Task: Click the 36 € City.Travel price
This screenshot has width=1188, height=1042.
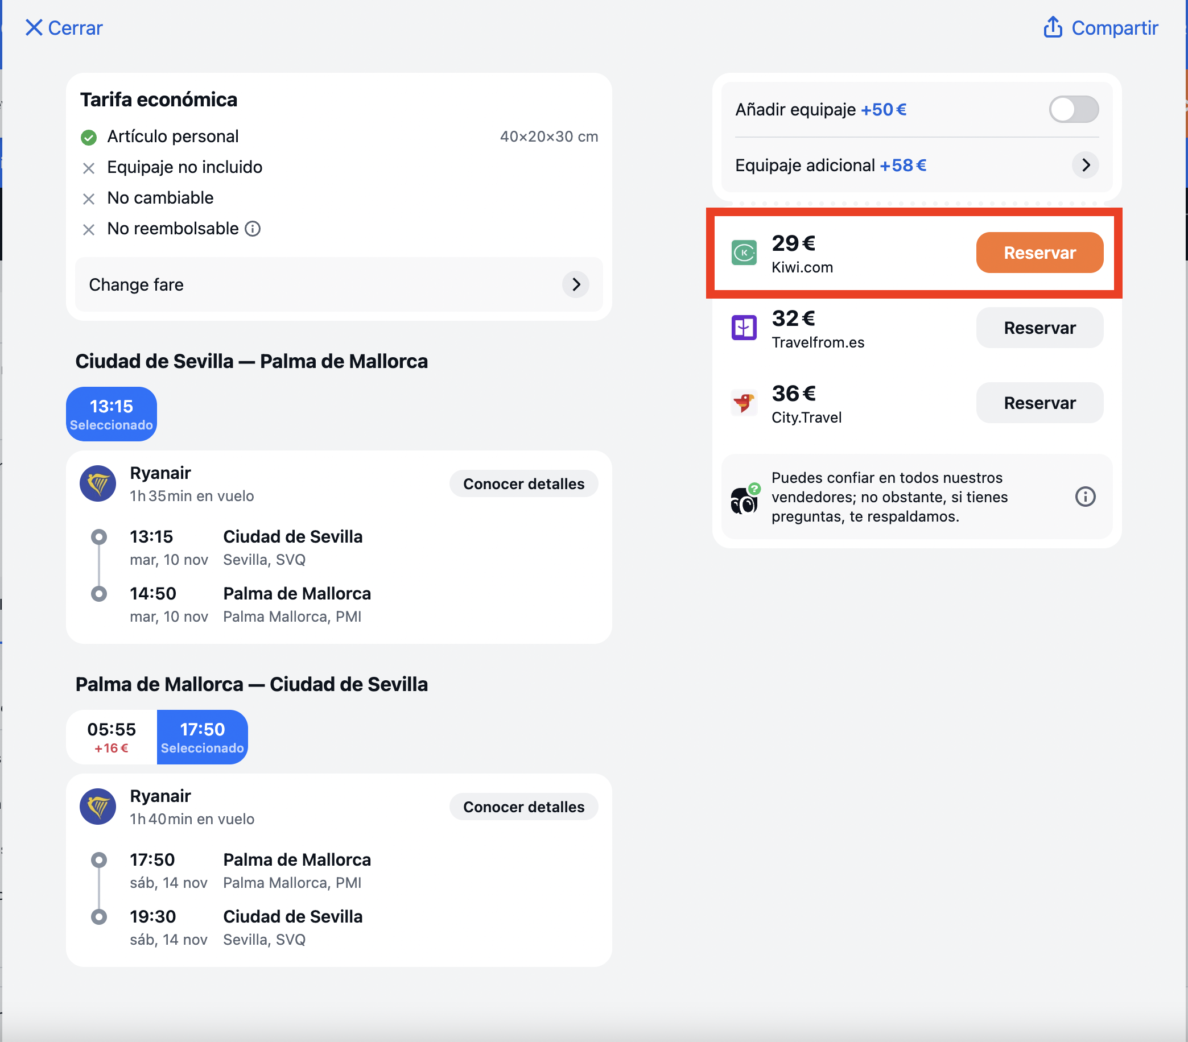Action: coord(793,393)
